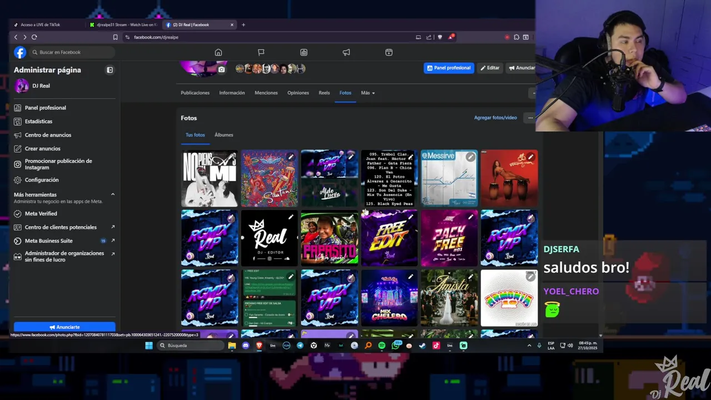Click the Windows Start button

click(x=149, y=346)
